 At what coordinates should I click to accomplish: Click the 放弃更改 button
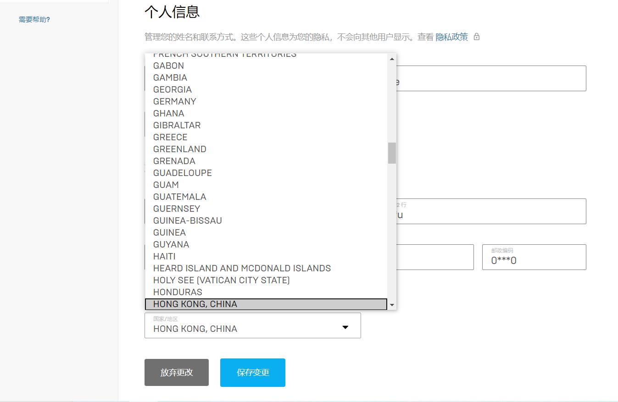176,372
